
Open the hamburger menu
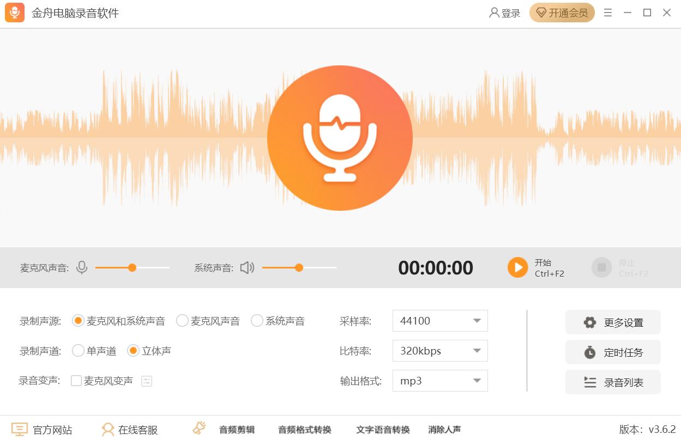tap(607, 13)
